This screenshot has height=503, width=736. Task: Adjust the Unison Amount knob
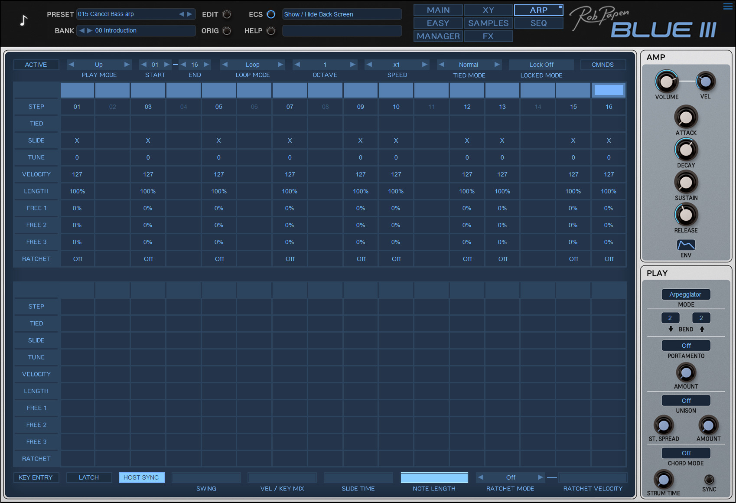coord(708,425)
